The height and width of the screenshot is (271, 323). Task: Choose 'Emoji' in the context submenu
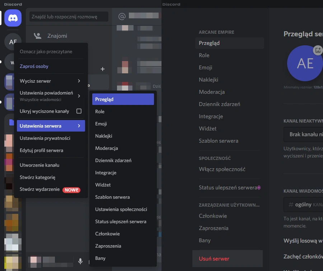(123, 124)
